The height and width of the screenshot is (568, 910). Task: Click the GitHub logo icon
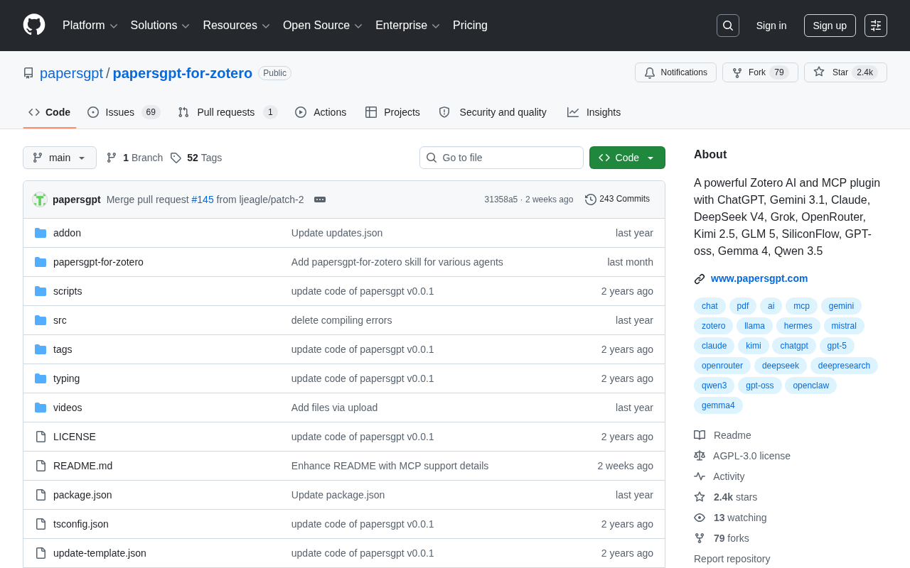pyautogui.click(x=34, y=25)
